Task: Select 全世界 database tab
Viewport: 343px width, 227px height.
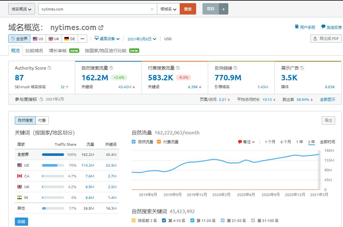Action: (19, 39)
